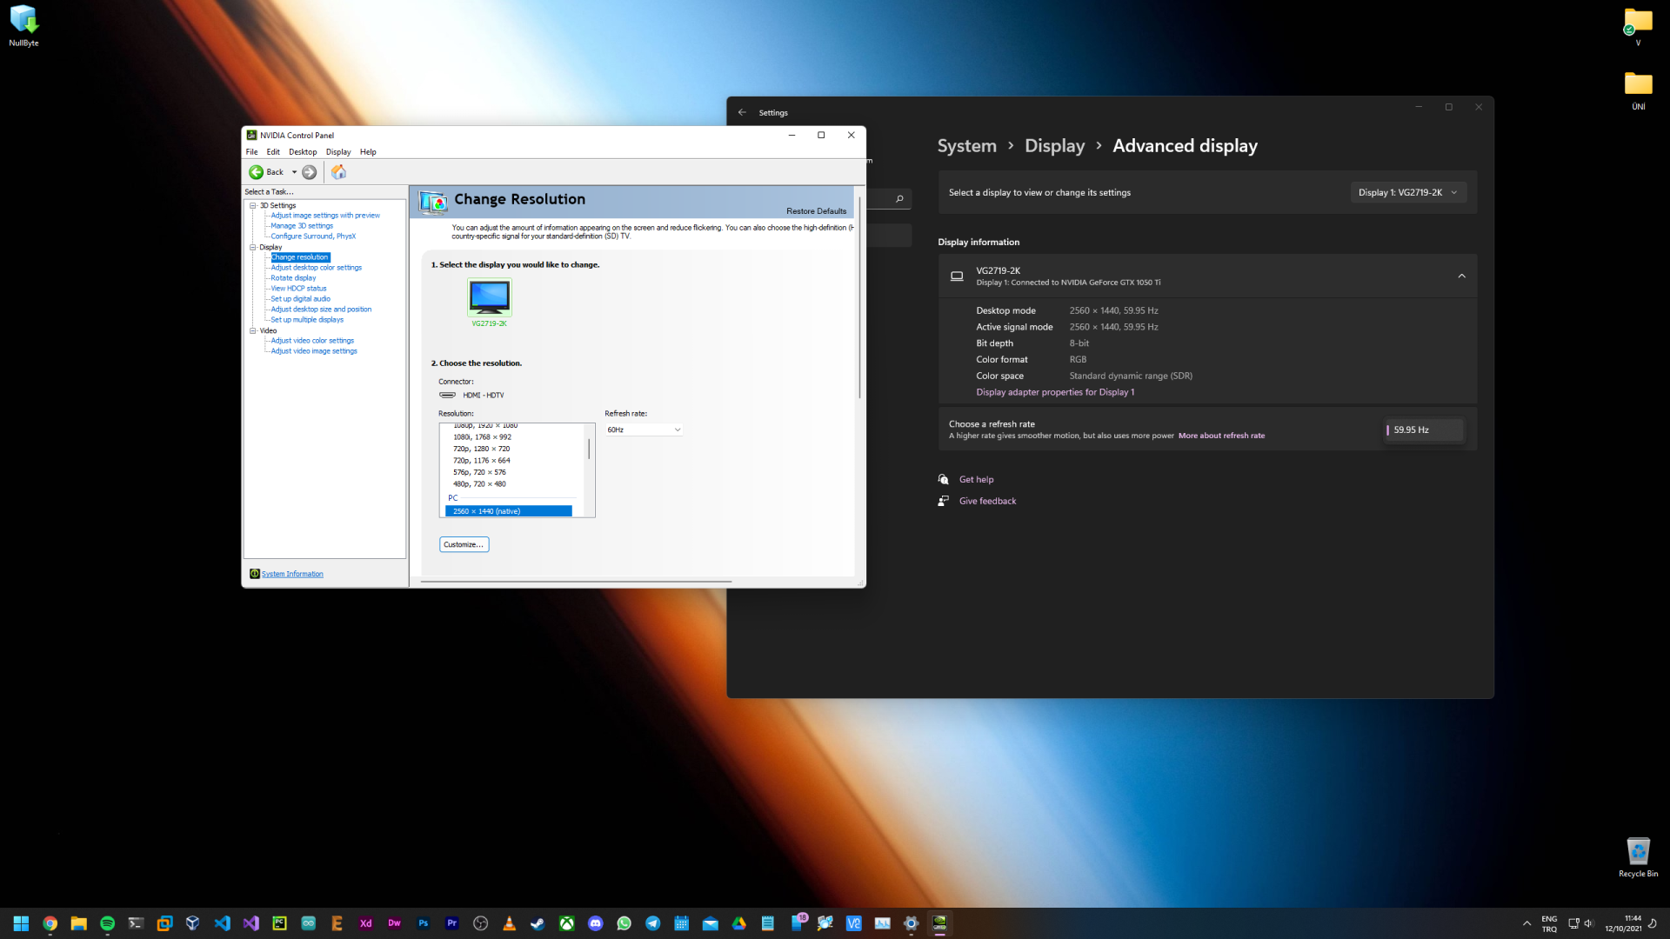The height and width of the screenshot is (939, 1670).
Task: Open the Display 1: VG2719-2K selector dropdown
Action: (1407, 192)
